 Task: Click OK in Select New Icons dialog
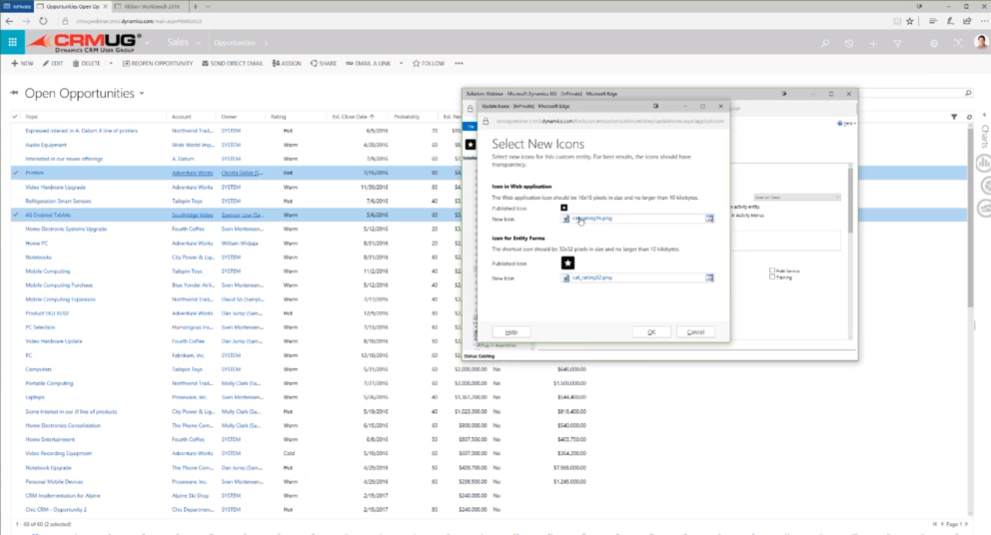(651, 332)
